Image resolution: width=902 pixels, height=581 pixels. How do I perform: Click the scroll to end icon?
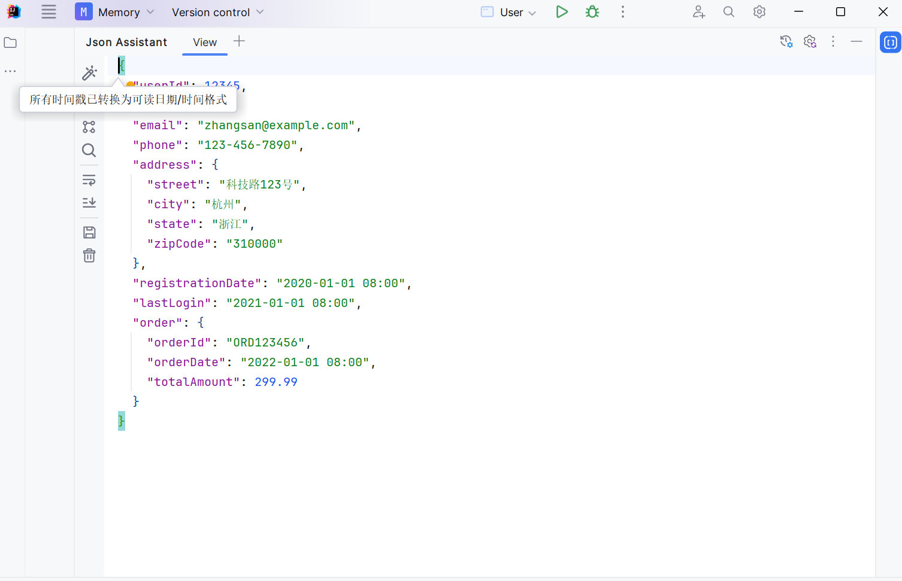click(89, 203)
